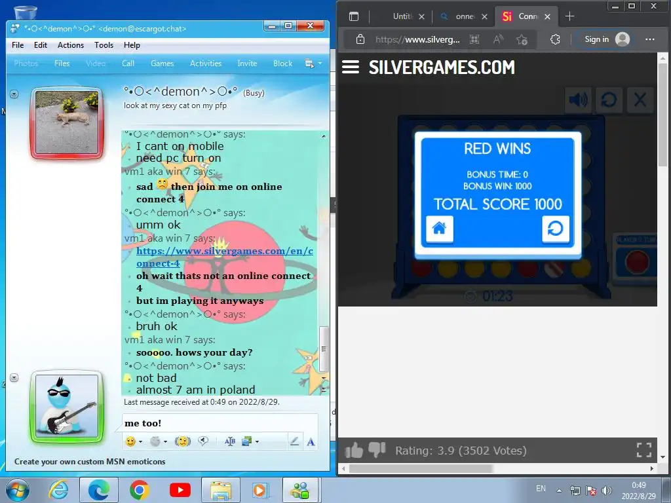Image resolution: width=671 pixels, height=503 pixels.
Task: Open the Extensions puzzle icon
Action: [x=555, y=39]
